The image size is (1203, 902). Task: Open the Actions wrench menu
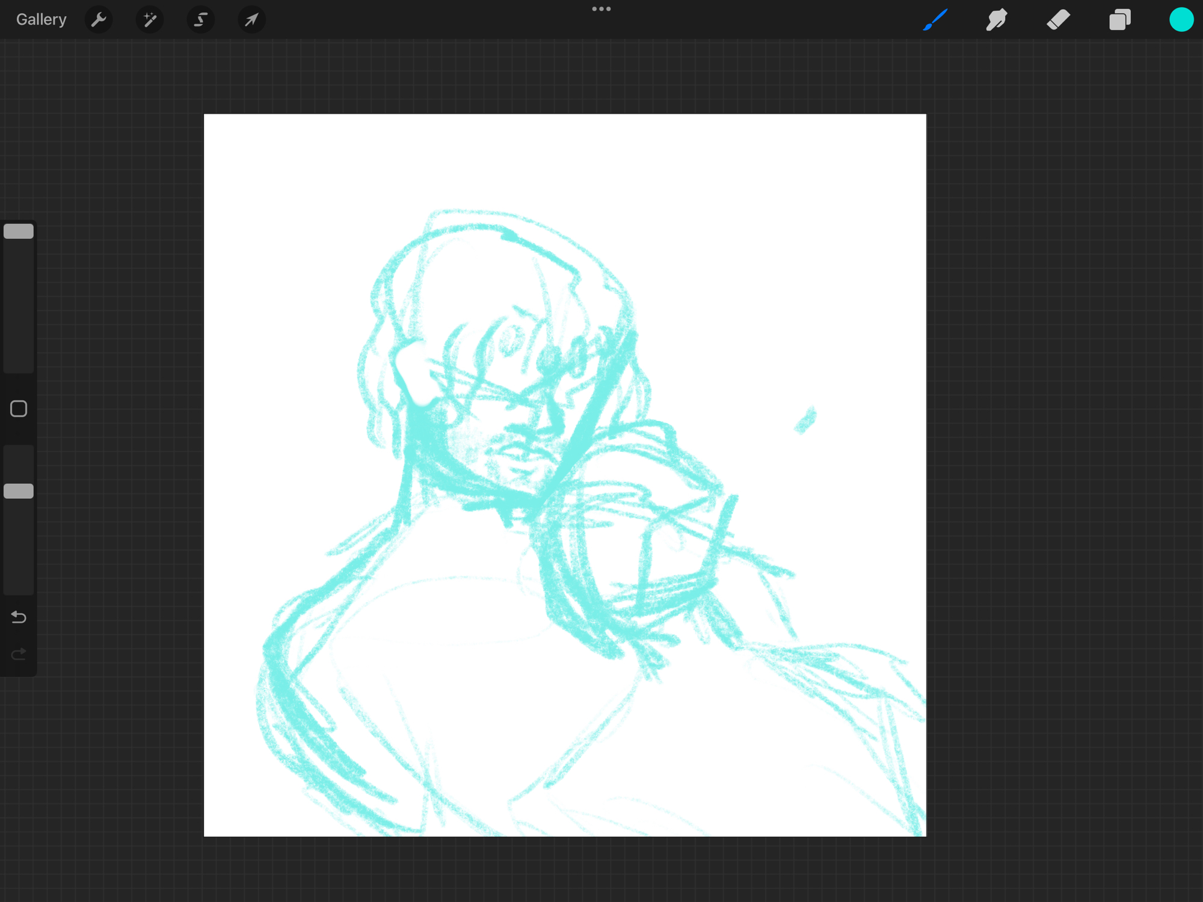[x=99, y=20]
